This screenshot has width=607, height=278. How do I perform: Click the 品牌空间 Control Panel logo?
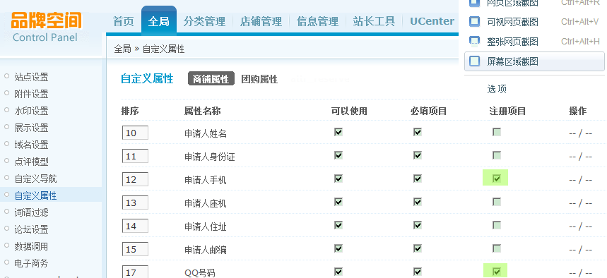pyautogui.click(x=46, y=27)
